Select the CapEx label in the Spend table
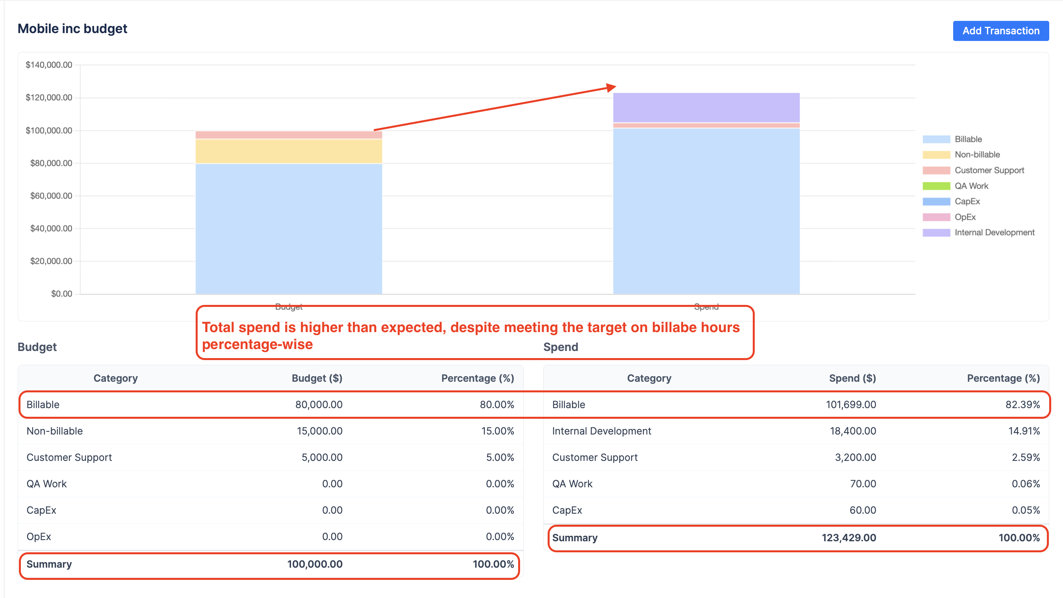The height and width of the screenshot is (598, 1063). pyautogui.click(x=567, y=511)
